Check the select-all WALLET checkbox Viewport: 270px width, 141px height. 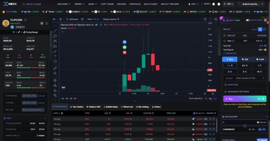[x=225, y=36]
